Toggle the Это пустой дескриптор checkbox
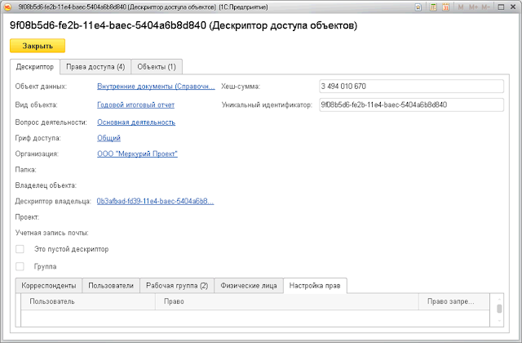 coord(20,249)
